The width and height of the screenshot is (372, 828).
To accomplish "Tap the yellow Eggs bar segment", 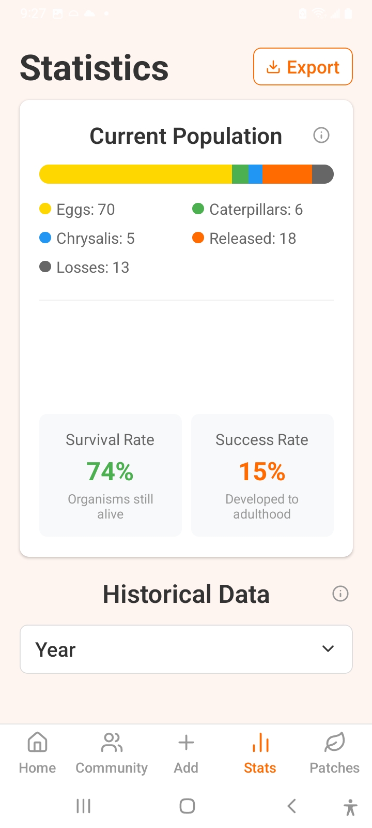I will point(135,174).
